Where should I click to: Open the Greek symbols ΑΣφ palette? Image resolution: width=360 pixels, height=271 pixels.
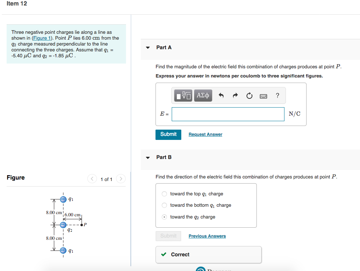click(x=203, y=95)
